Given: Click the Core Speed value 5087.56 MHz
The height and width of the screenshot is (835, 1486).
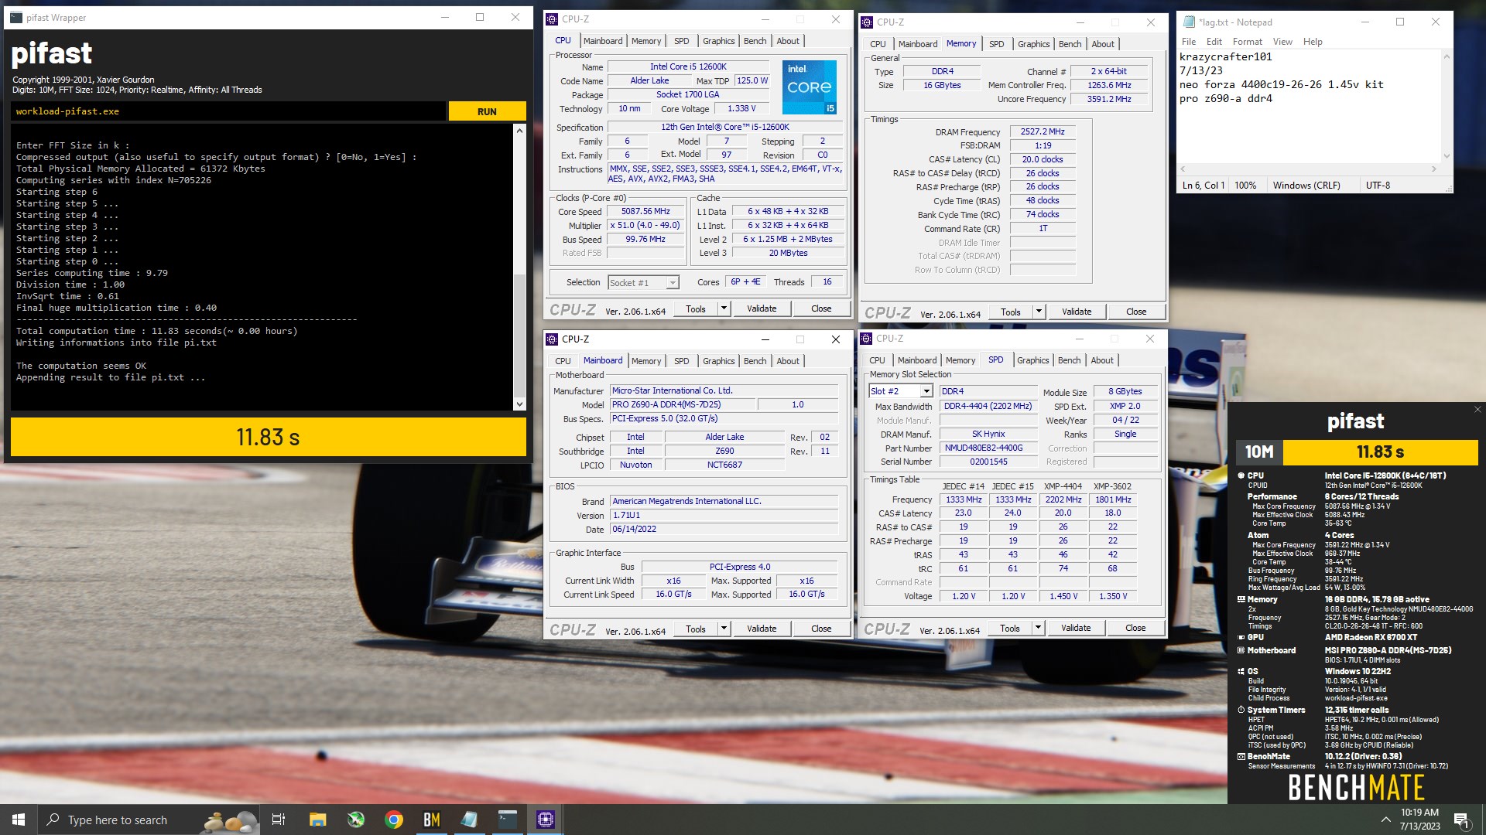Looking at the screenshot, I should click(x=645, y=211).
